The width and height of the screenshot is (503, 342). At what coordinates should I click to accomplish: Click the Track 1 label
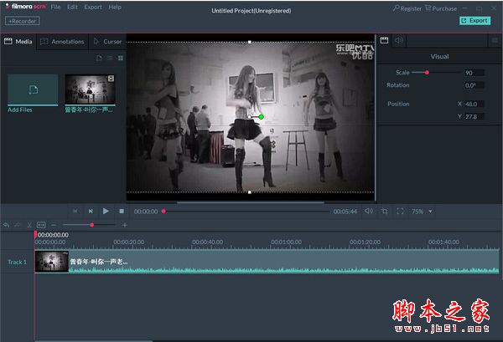click(17, 262)
